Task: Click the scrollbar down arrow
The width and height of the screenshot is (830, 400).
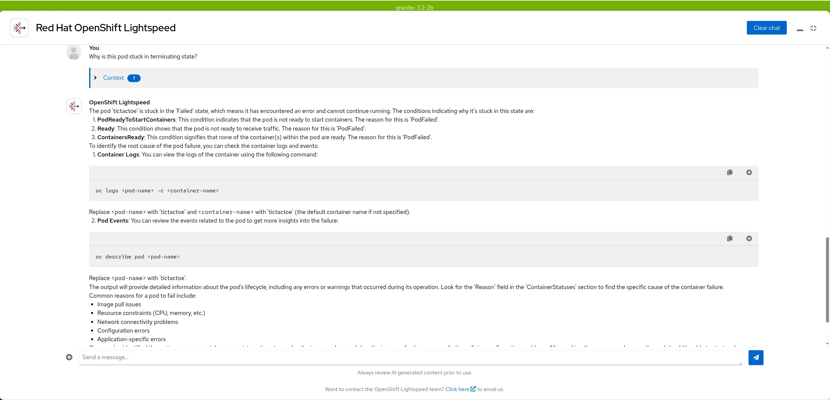Action: (x=827, y=344)
